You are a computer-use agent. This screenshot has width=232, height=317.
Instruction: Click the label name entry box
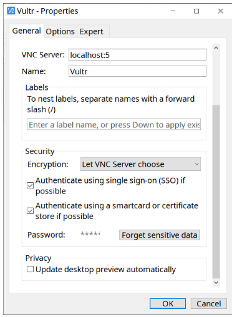[x=114, y=125]
